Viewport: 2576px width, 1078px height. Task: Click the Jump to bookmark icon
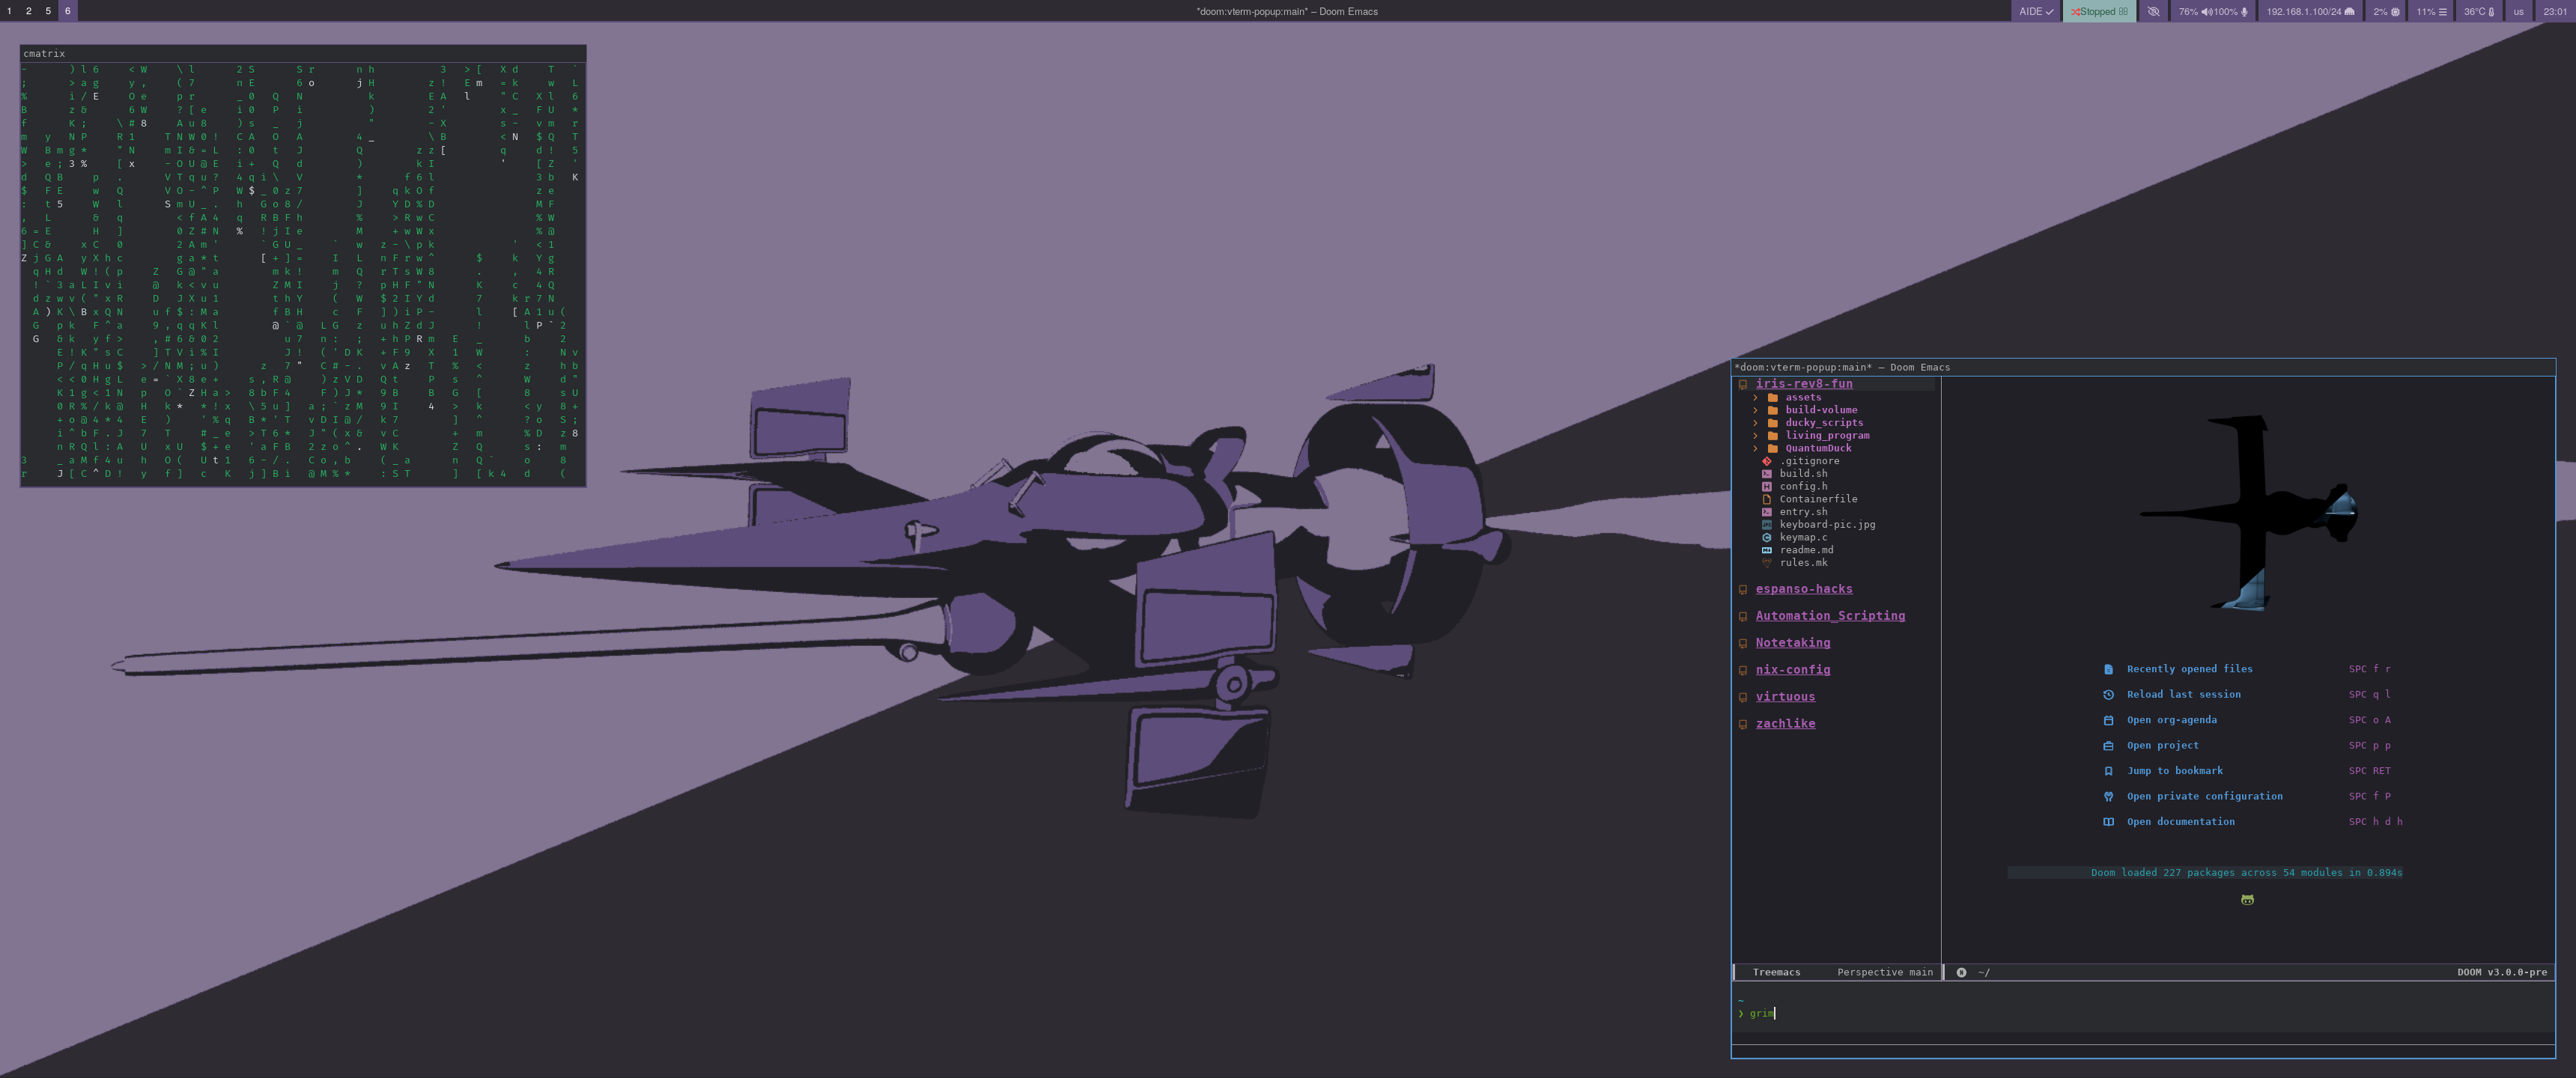coord(2108,771)
